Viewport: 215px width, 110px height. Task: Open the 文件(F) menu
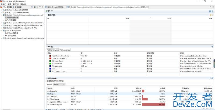point(3,4)
